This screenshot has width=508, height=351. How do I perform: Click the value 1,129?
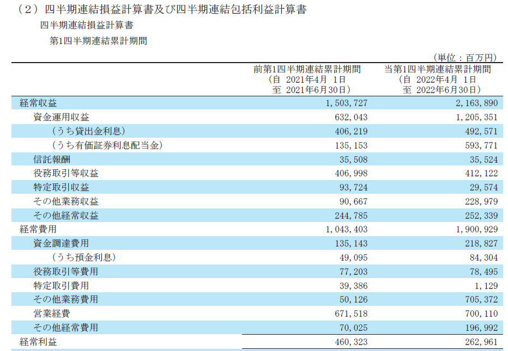[486, 286]
